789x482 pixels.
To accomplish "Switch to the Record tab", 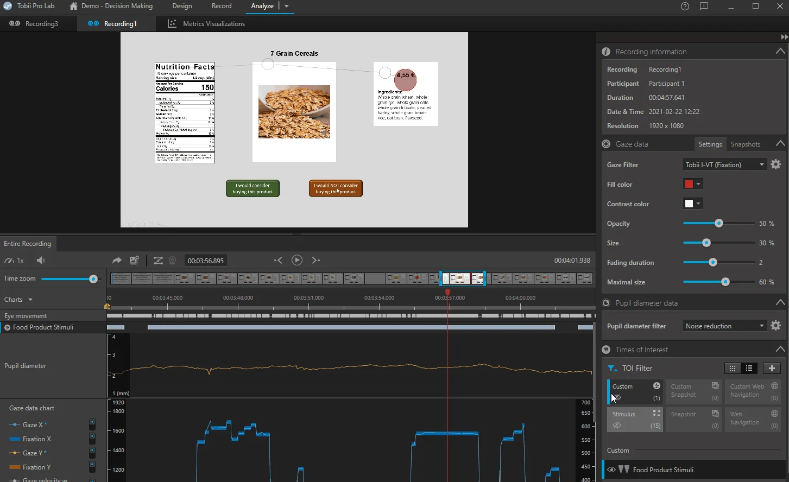I will click(222, 7).
